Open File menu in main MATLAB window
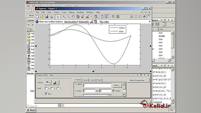This screenshot has height=113, width=201. (x=28, y=6)
